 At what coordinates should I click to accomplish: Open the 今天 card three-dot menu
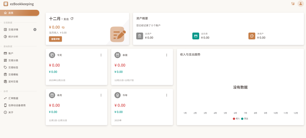point(101,55)
